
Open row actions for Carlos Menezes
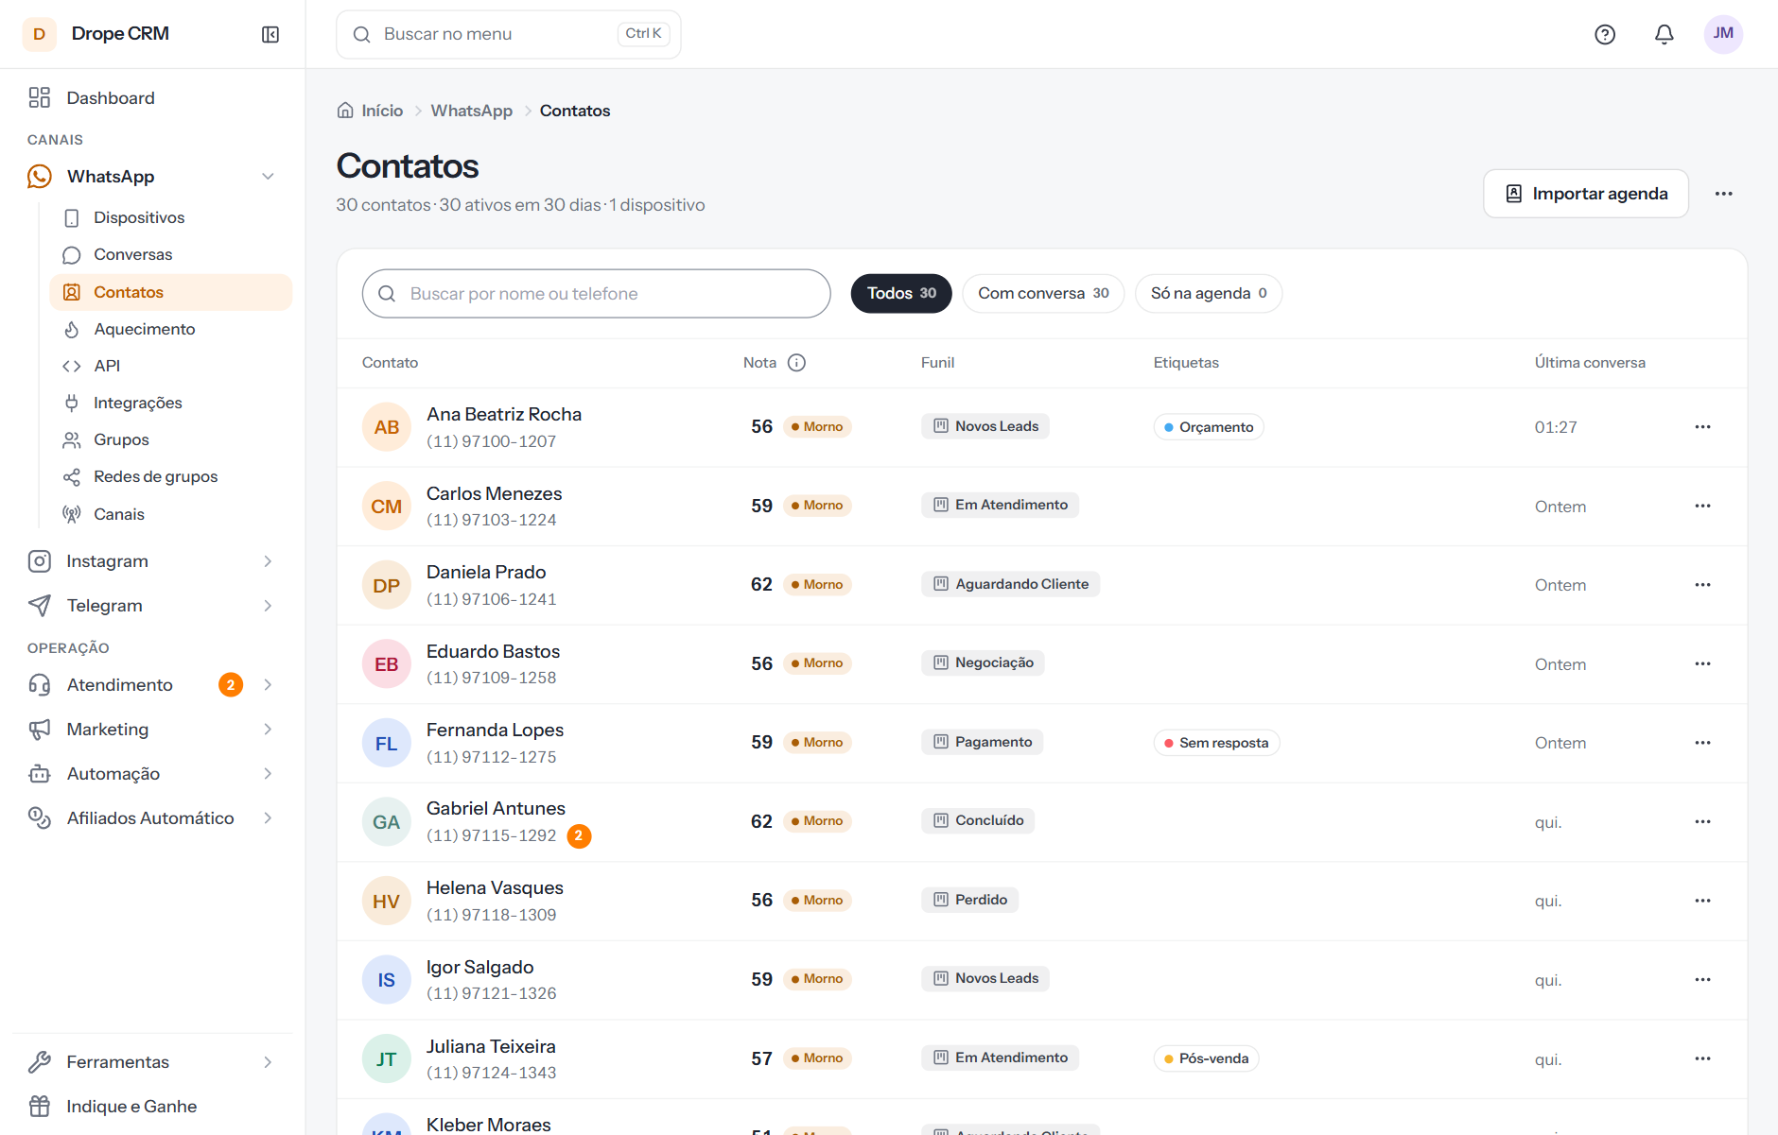click(1702, 507)
